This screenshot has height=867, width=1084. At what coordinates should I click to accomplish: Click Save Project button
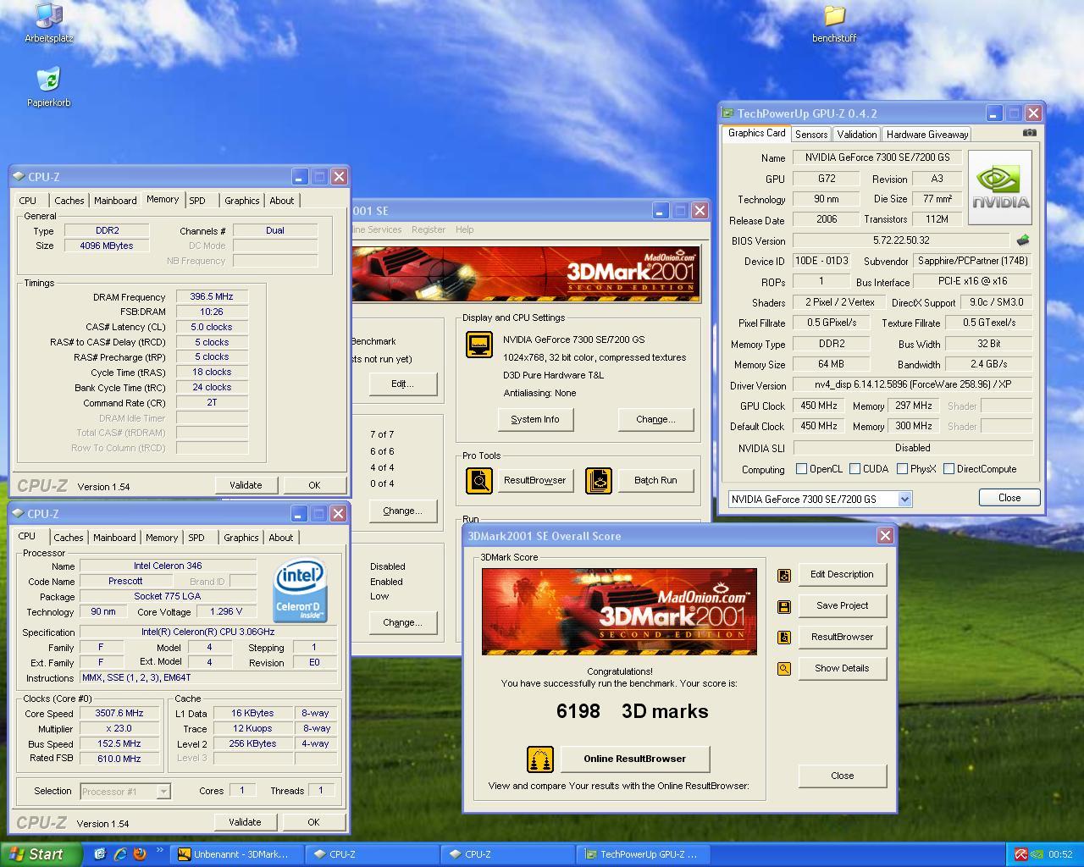(x=842, y=606)
